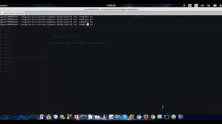Open the file manager folder dock icon

pos(97,117)
